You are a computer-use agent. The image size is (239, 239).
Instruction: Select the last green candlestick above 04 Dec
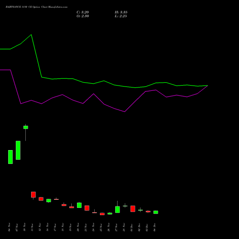pyautogui.click(x=156, y=212)
